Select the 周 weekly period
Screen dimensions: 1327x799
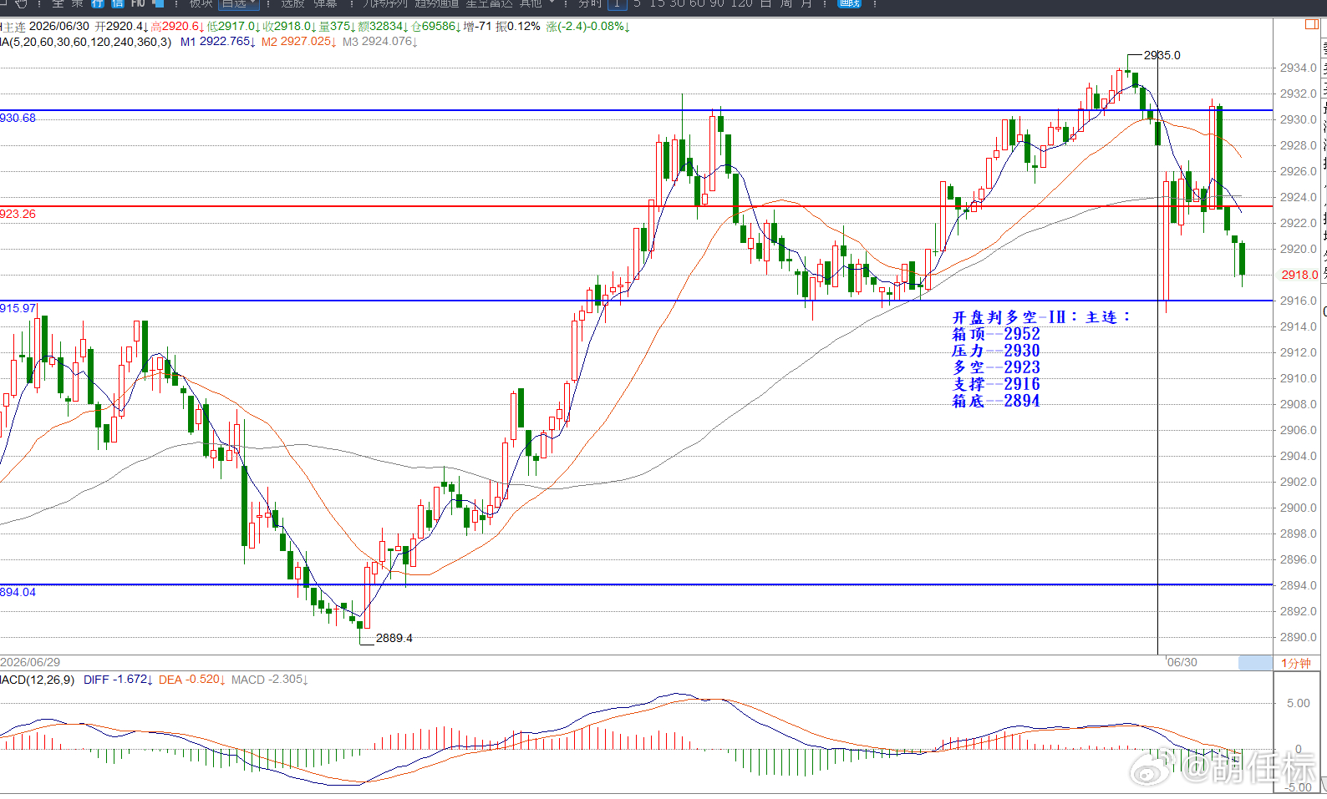[x=786, y=4]
